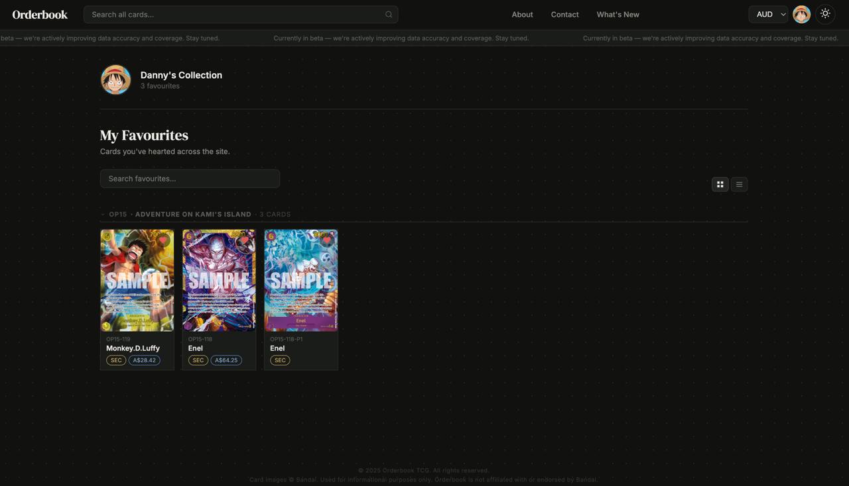Click the '3 favourites' count text

[x=160, y=86]
